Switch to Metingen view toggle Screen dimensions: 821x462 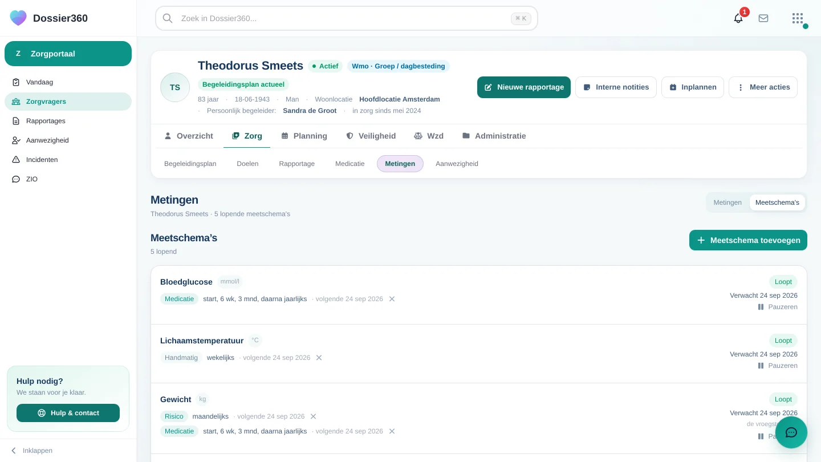pyautogui.click(x=727, y=202)
